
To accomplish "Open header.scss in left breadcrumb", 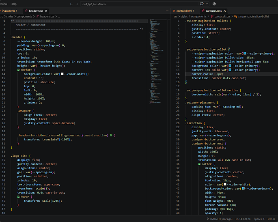I will coord(47,17).
